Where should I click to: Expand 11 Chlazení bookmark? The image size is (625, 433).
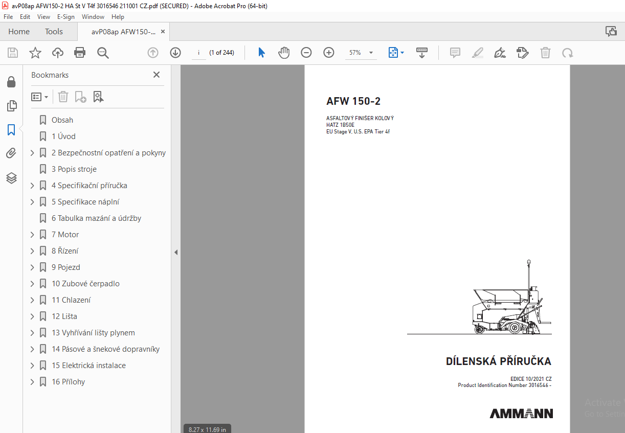coord(32,300)
